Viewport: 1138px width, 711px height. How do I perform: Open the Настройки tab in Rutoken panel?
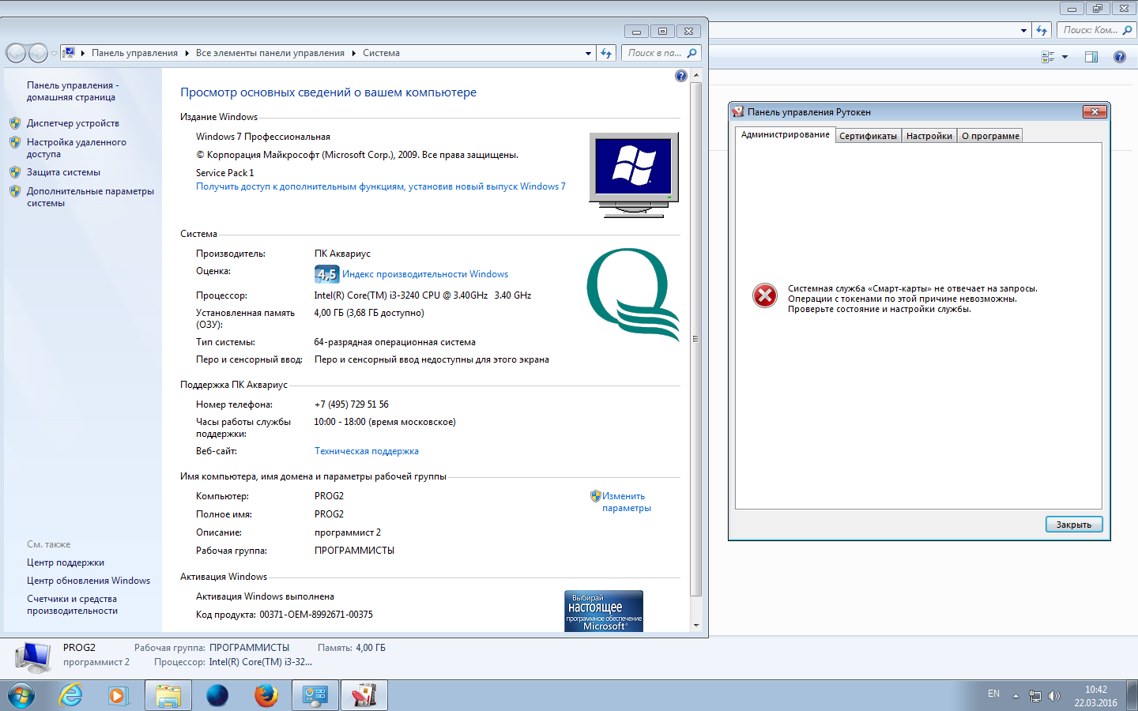pos(929,136)
